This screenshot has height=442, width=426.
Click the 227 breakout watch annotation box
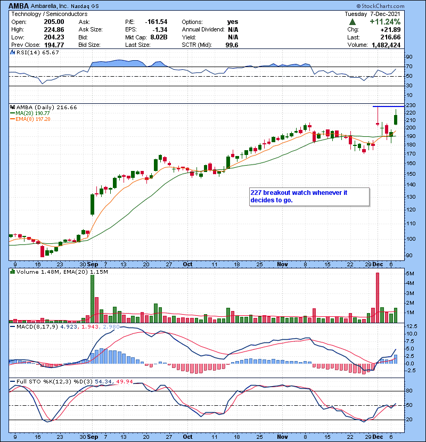pyautogui.click(x=308, y=196)
